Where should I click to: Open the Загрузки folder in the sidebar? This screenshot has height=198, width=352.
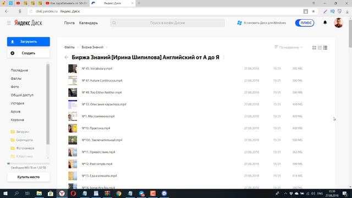pos(20,132)
